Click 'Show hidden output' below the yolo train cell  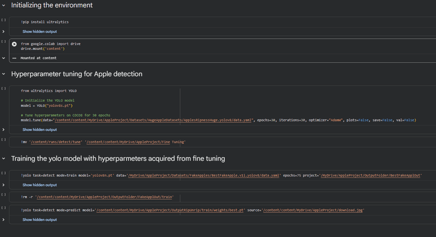coord(40,185)
